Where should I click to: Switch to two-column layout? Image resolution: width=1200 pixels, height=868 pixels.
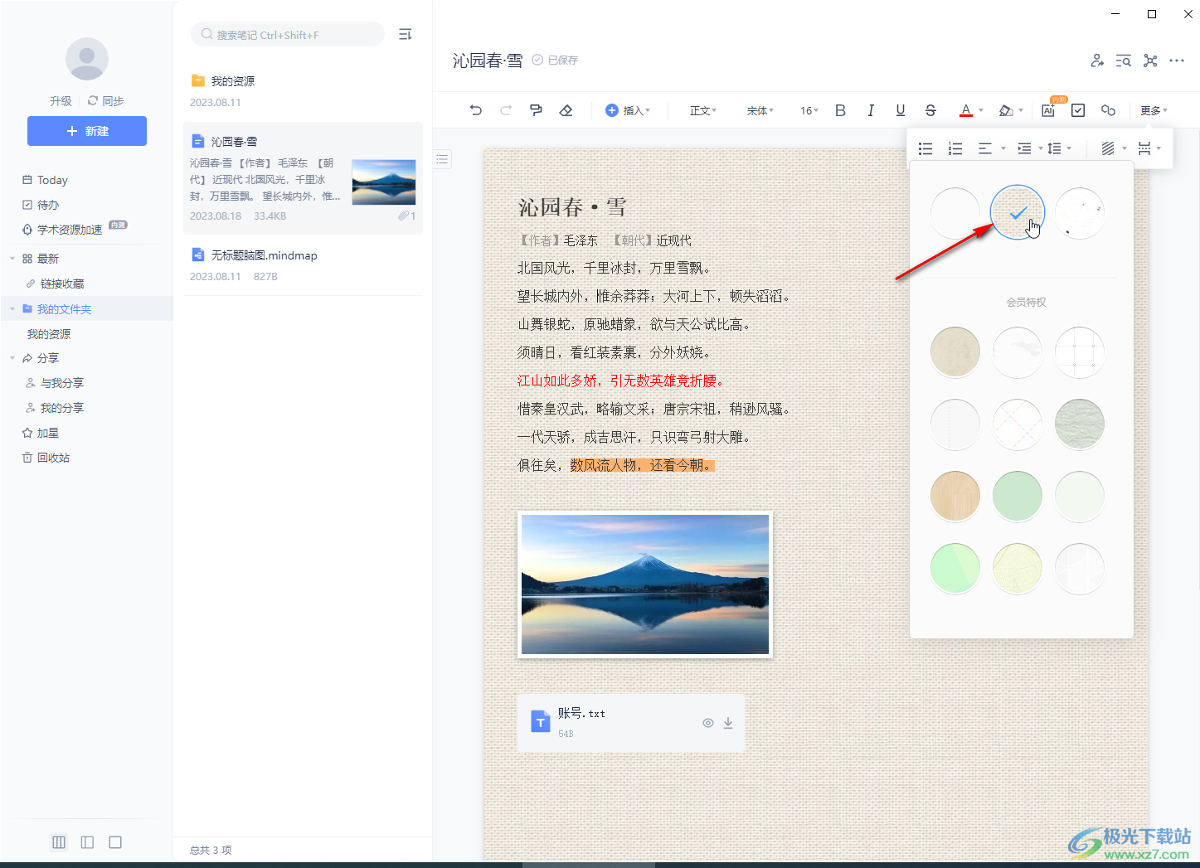click(x=87, y=842)
